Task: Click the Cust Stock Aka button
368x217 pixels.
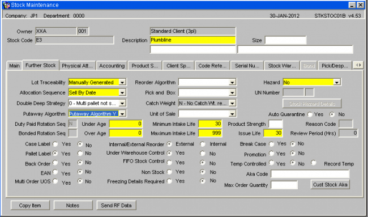Action: click(x=330, y=185)
